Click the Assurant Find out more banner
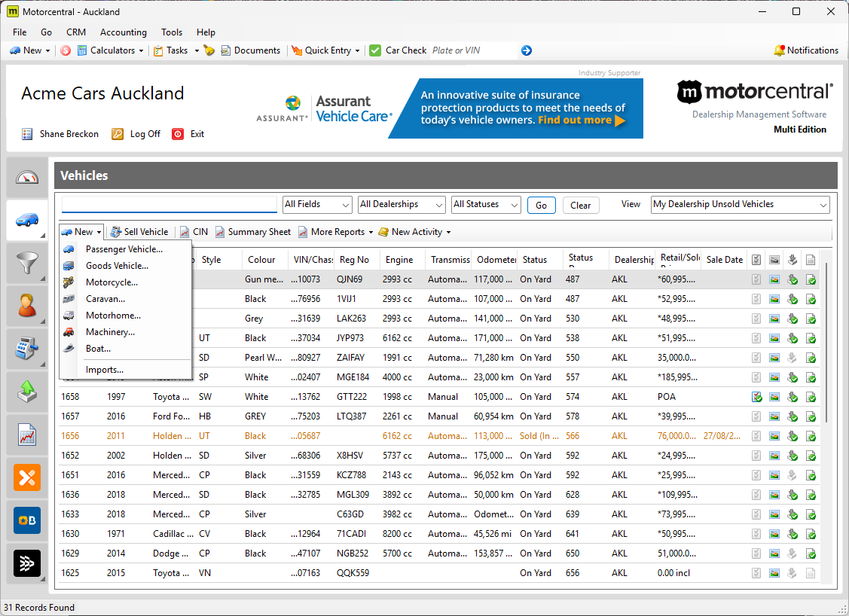This screenshot has width=849, height=616. tap(515, 108)
